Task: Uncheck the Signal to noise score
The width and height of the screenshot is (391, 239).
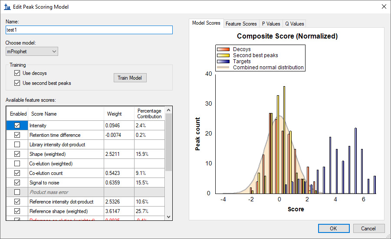Action: tap(17, 183)
